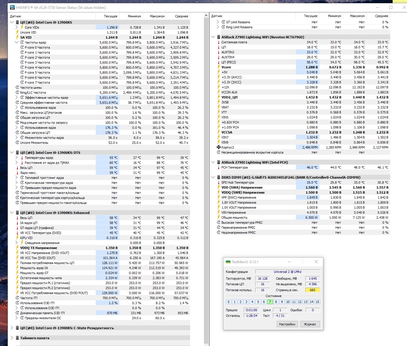The image size is (407, 346).
Task: Click the thermometer icon beside SPD Hub Температура
Action: (x=219, y=182)
